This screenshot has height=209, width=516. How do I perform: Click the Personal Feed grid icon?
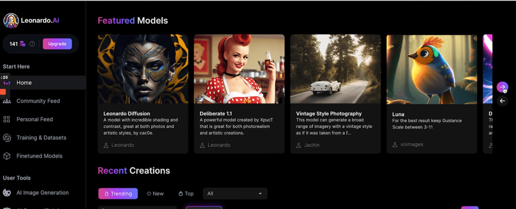pyautogui.click(x=7, y=119)
